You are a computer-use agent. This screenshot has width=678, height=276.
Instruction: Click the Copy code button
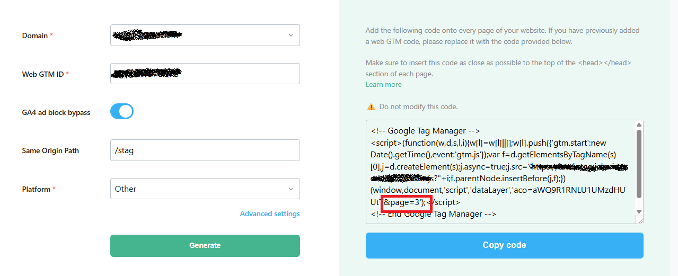[x=504, y=245]
